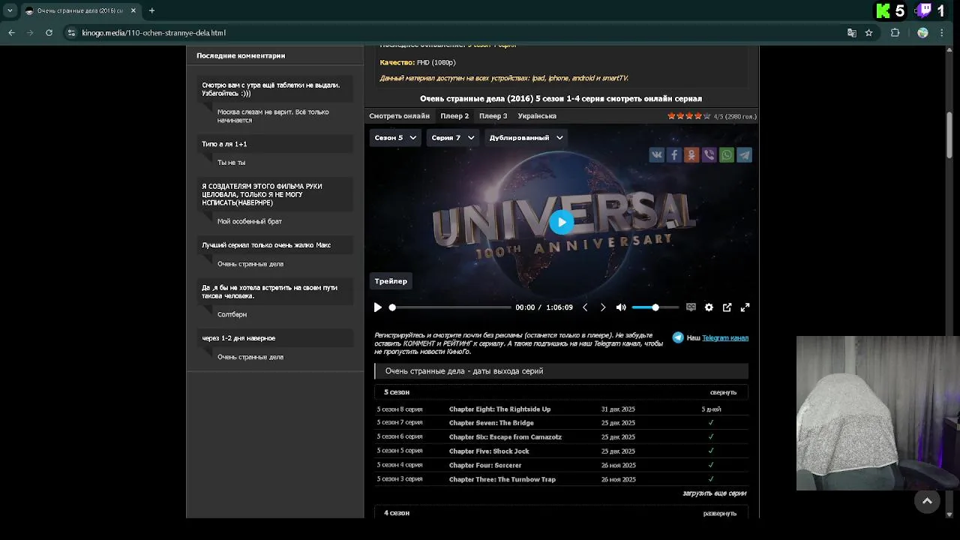Go to the previous episode arrow

pos(585,307)
